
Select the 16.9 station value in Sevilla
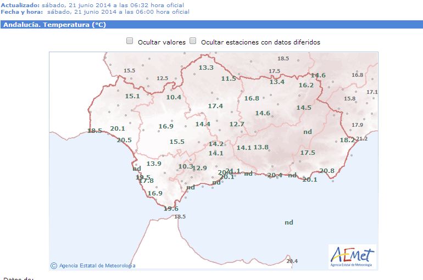166,126
